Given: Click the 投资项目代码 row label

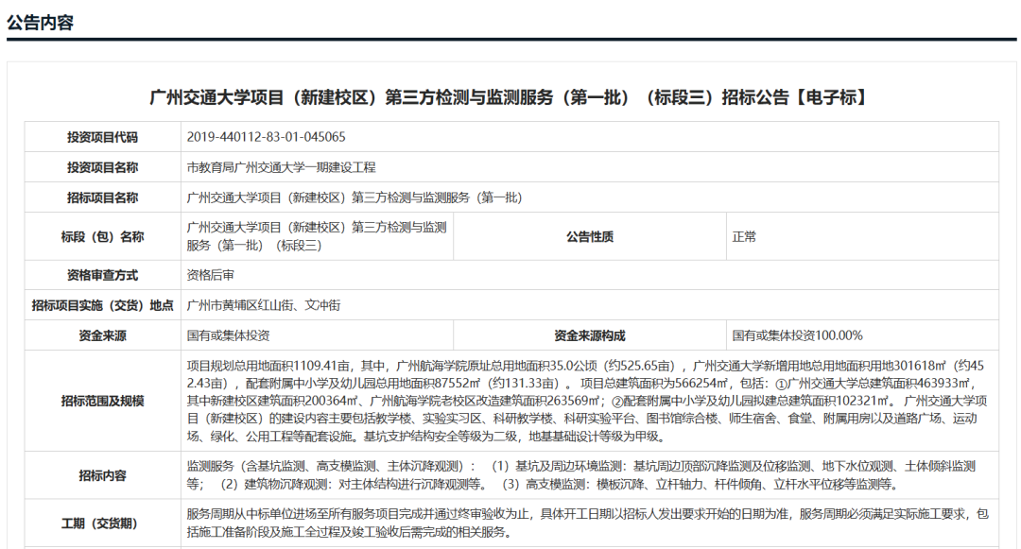Looking at the screenshot, I should (103, 136).
